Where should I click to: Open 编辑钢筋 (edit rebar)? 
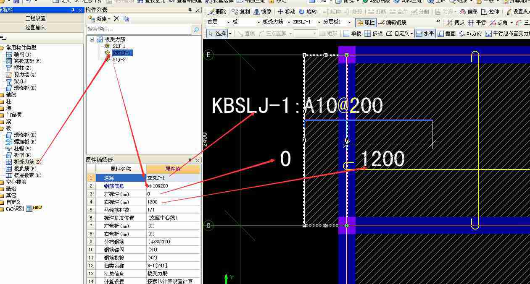[393, 22]
